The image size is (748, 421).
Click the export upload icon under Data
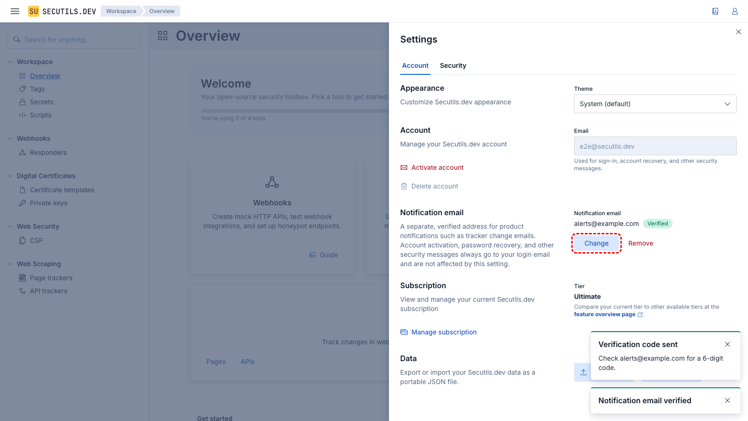click(583, 372)
